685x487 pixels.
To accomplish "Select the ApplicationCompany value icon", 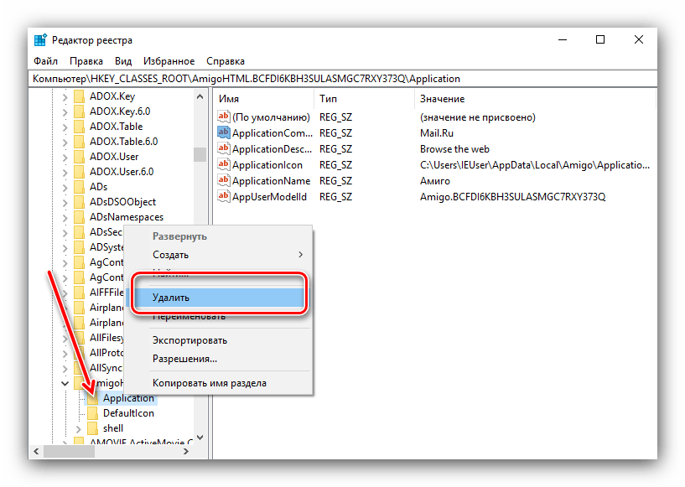I will coord(223,133).
